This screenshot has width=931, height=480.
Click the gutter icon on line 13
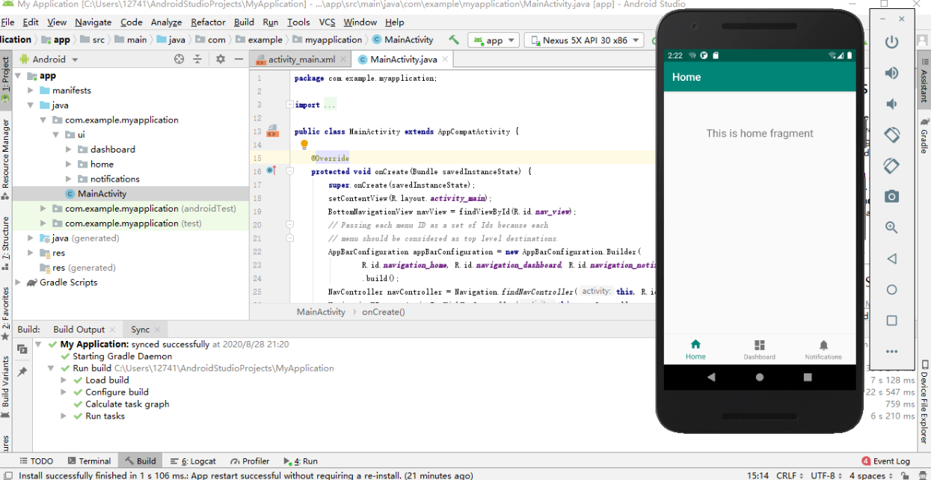tap(272, 131)
